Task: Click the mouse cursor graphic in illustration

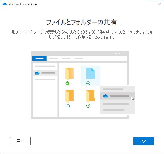Action: (x=132, y=99)
